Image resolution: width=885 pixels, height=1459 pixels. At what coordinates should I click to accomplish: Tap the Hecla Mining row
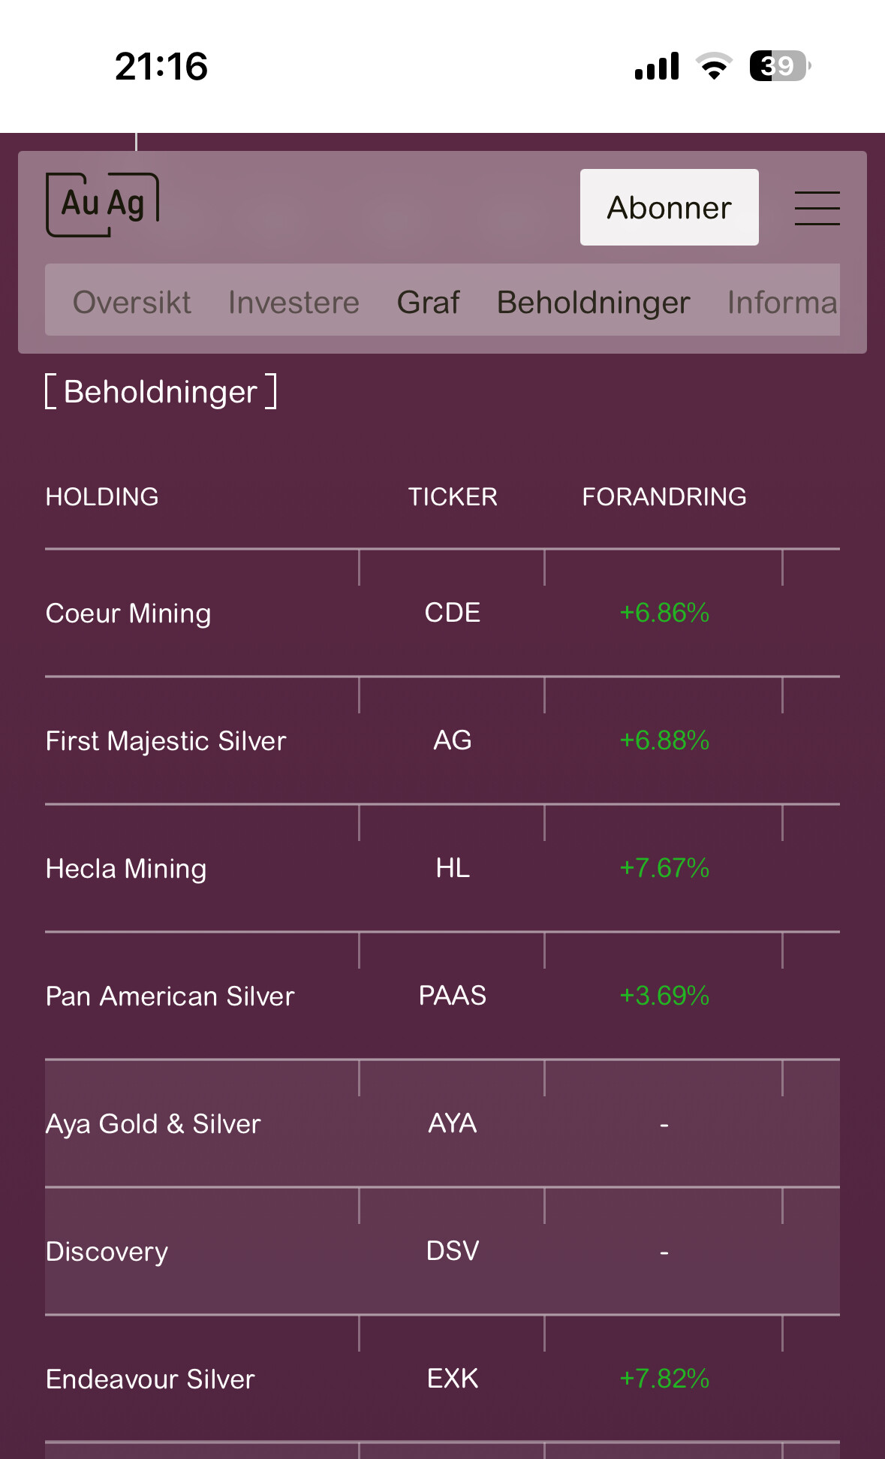(x=126, y=869)
